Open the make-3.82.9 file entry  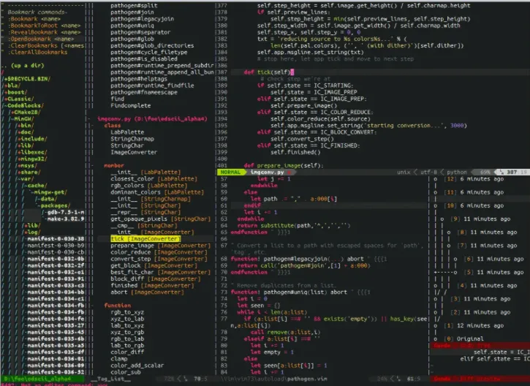click(66, 219)
